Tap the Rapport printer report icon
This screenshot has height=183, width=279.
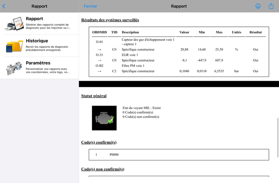point(14,24)
